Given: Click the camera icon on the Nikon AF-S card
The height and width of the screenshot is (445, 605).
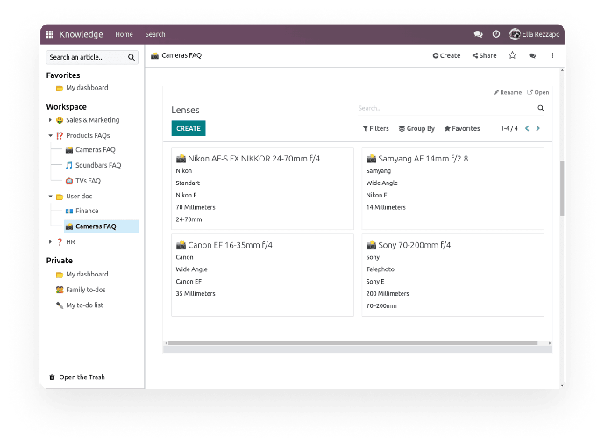Looking at the screenshot, I should pyautogui.click(x=181, y=159).
